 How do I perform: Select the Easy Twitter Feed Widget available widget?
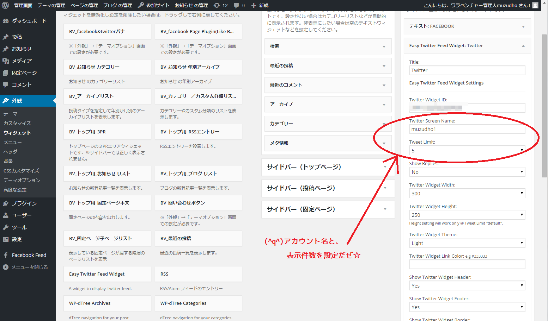[x=107, y=274]
